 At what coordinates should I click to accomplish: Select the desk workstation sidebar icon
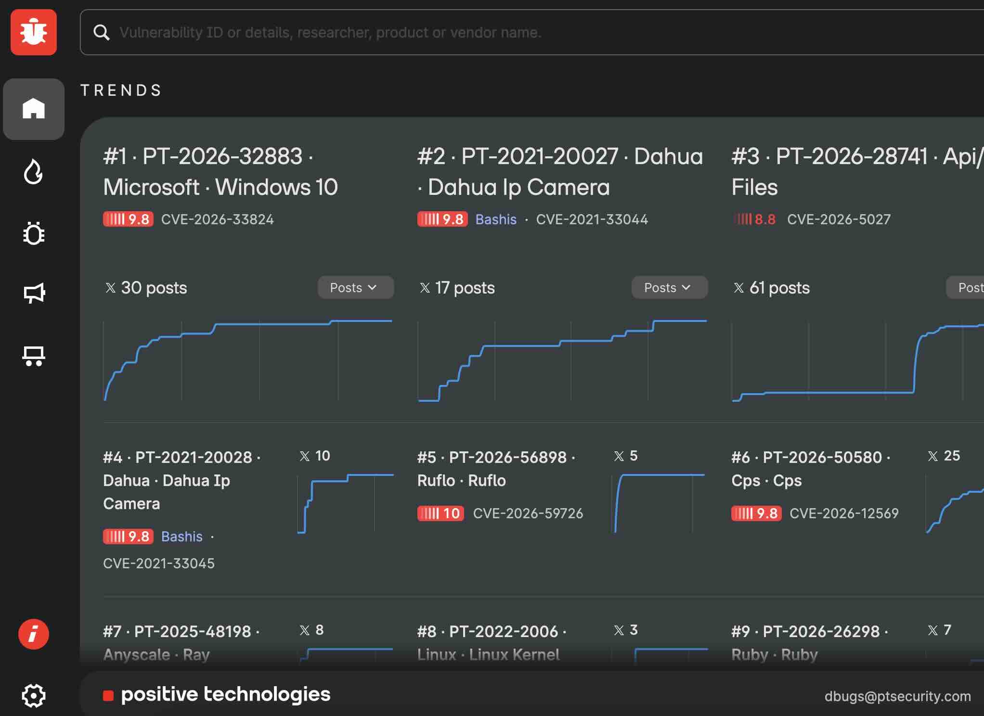pyautogui.click(x=34, y=356)
